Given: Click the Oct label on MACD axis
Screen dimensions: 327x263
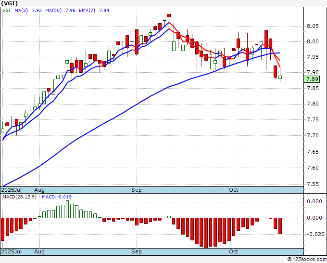Looking at the screenshot, I should tap(234, 251).
